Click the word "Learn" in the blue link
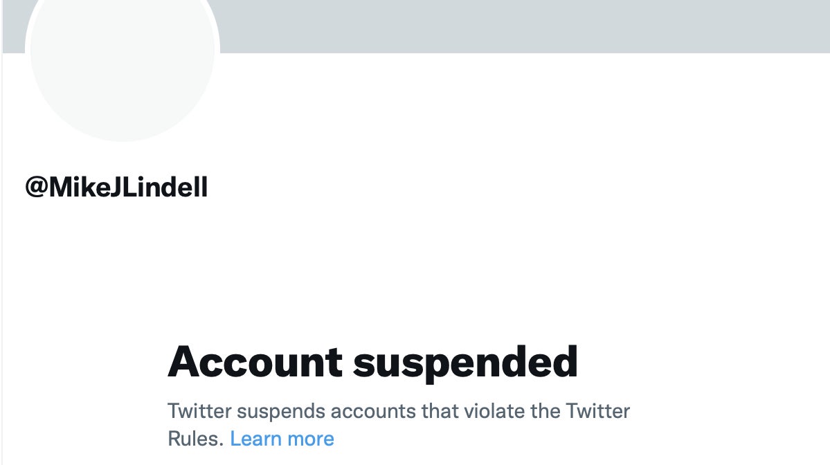 (253, 438)
